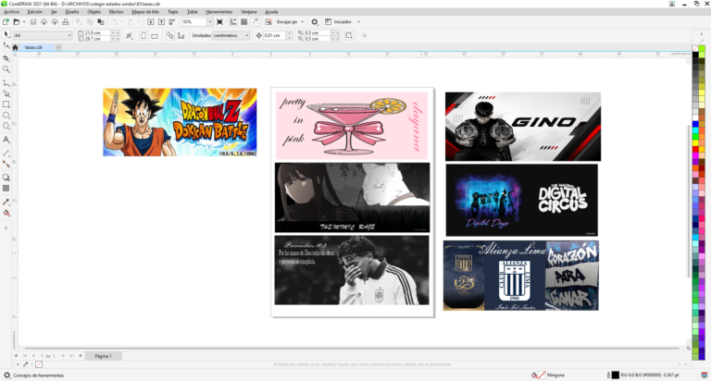This screenshot has width=711, height=381.
Task: Select the Transparency tool
Action: pyautogui.click(x=6, y=188)
